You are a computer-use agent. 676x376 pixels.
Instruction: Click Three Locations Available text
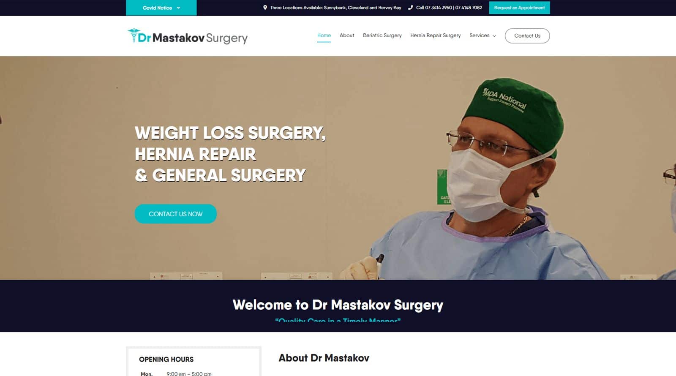click(335, 8)
